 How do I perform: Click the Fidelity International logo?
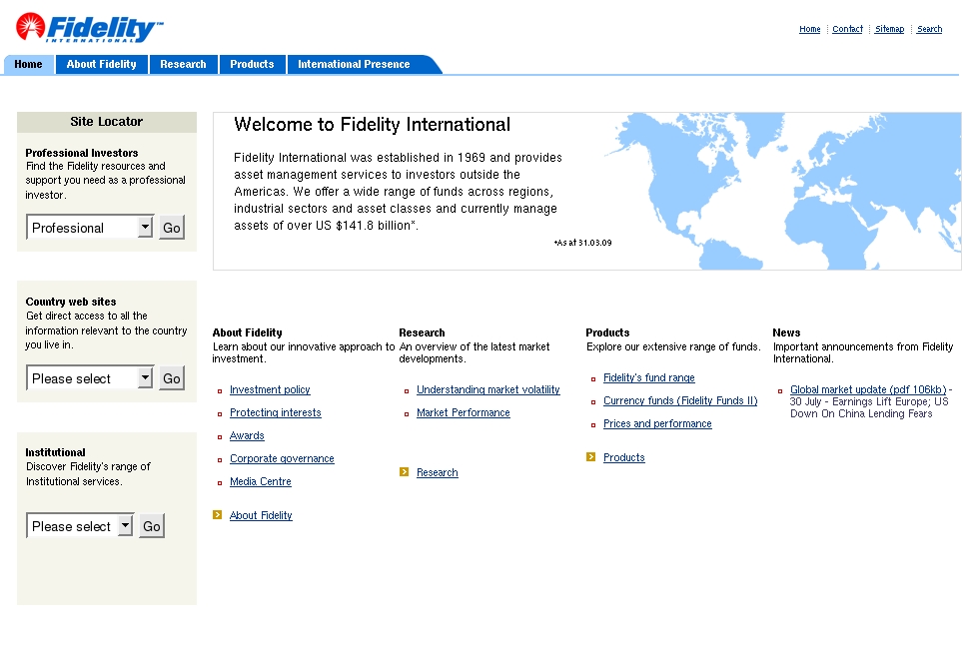click(90, 28)
